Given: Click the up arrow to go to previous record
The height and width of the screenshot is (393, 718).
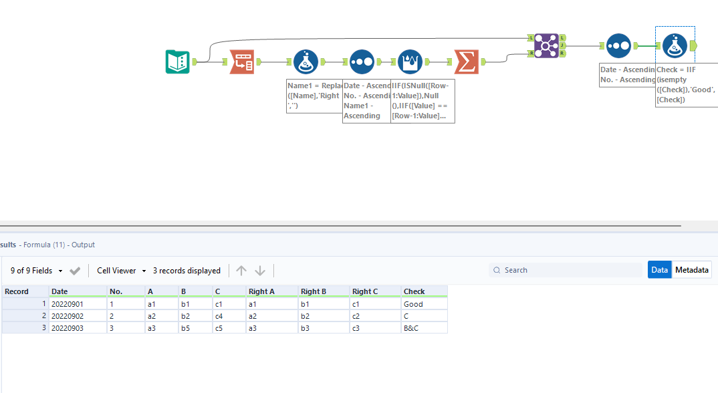Looking at the screenshot, I should point(241,271).
